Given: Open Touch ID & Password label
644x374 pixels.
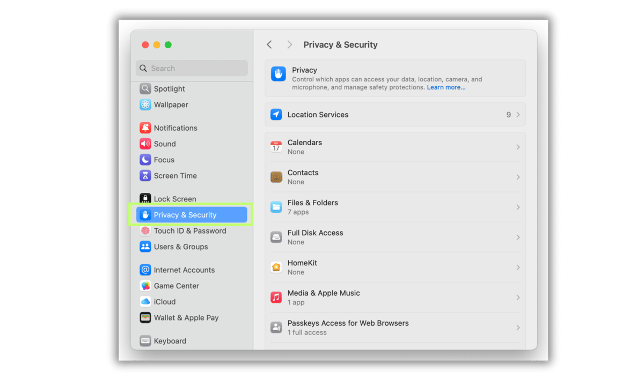Looking at the screenshot, I should coord(190,231).
